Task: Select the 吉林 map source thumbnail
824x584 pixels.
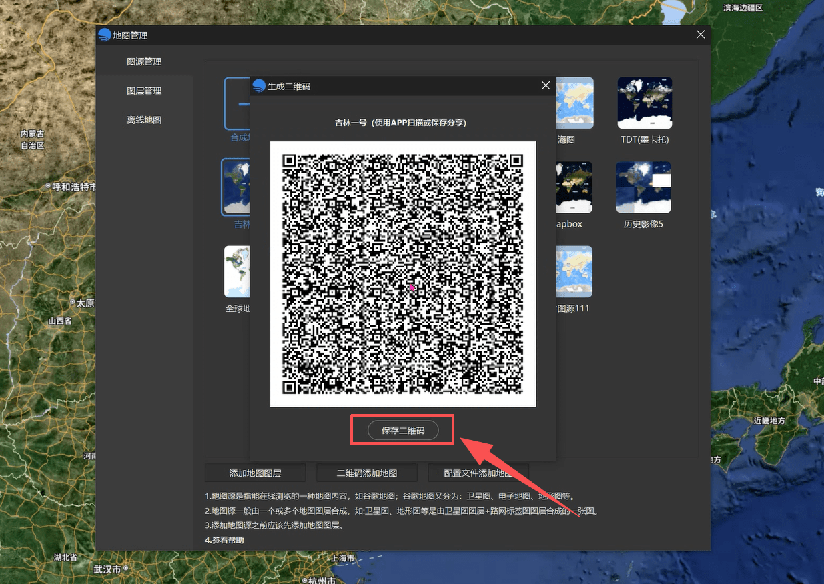Action: tap(236, 187)
